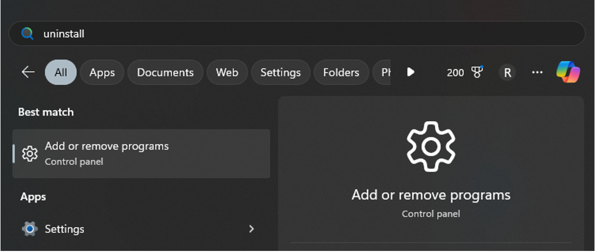595x252 pixels.
Task: Click the R account avatar
Action: point(507,72)
